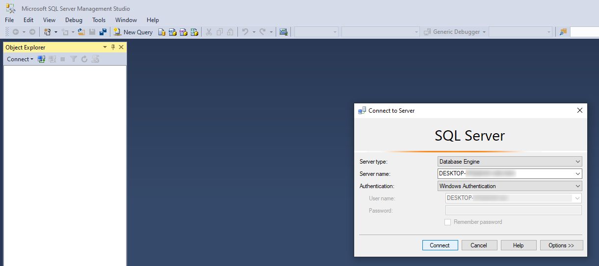The width and height of the screenshot is (599, 266).
Task: Click the Stop icon in Object Explorer
Action: (x=63, y=59)
